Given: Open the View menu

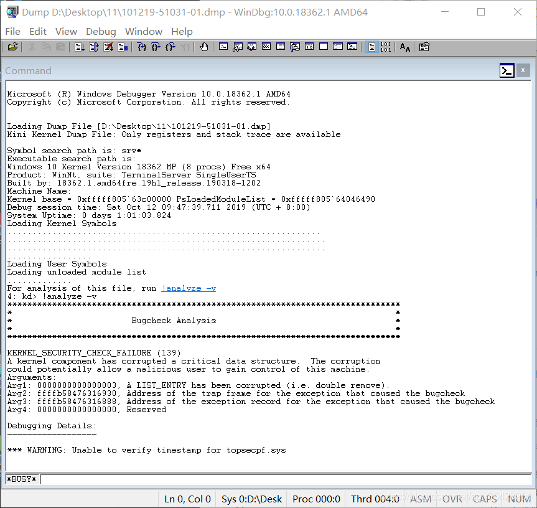Looking at the screenshot, I should 66,32.
